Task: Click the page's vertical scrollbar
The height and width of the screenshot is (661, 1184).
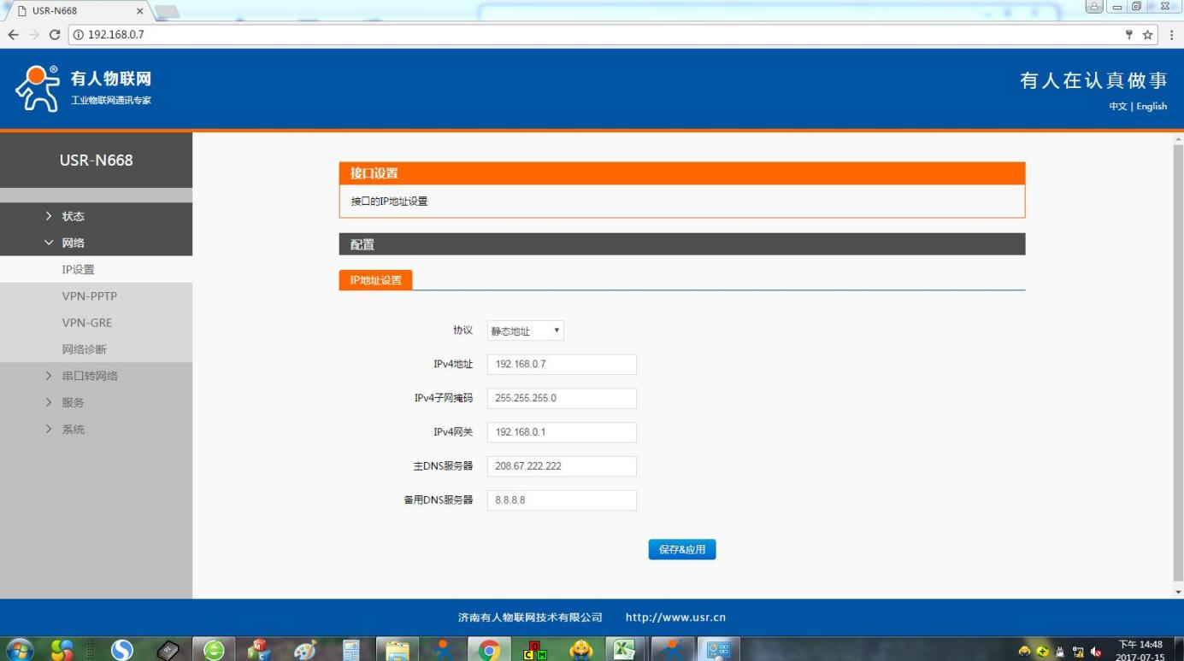Action: [x=1178, y=359]
